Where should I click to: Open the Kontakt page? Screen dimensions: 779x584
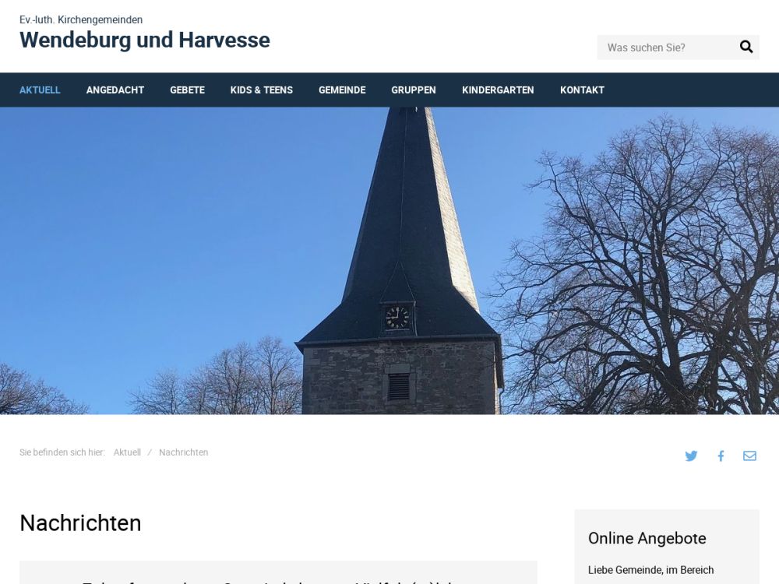[582, 90]
